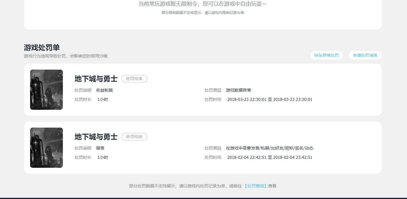Click 处罚说明 label beside 禁言
Image resolution: width=407 pixels, height=199 pixels.
click(x=83, y=148)
